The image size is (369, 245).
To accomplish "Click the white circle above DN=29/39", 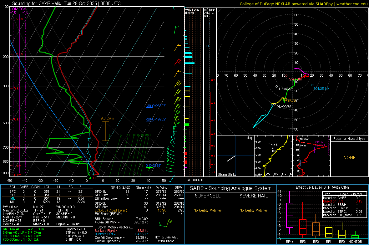I will coord(274,104).
